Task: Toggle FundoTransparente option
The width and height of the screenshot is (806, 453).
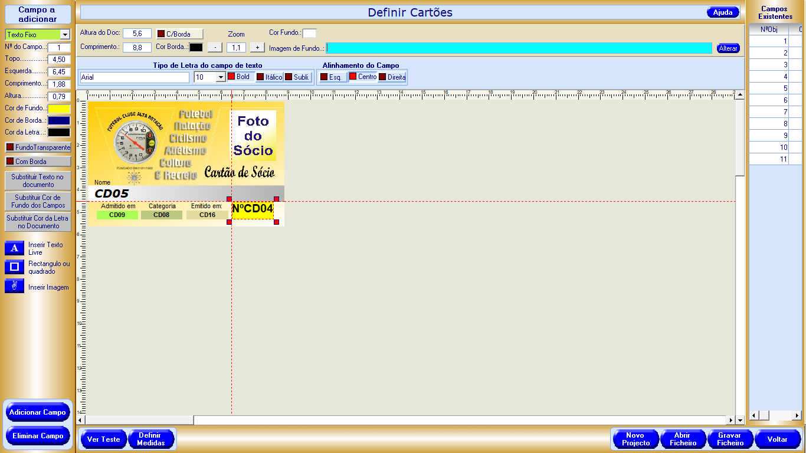Action: click(38, 147)
